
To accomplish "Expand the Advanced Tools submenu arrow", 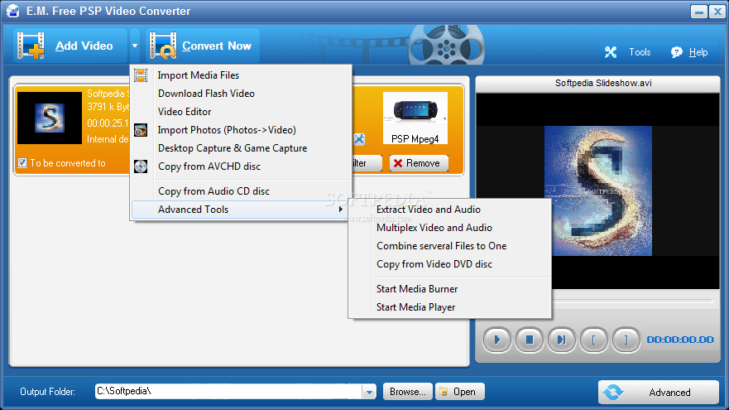I will point(341,210).
